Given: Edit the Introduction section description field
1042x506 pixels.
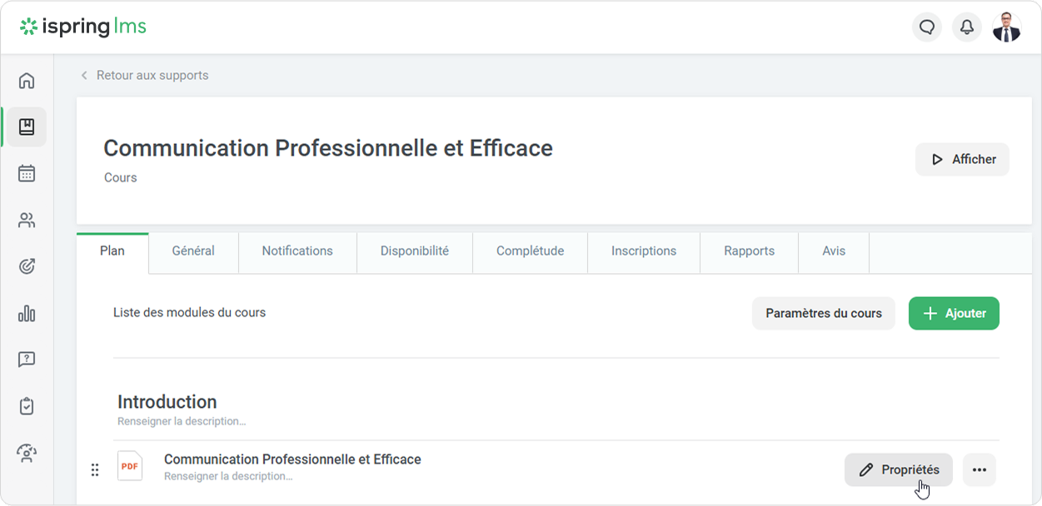Looking at the screenshot, I should (x=182, y=421).
